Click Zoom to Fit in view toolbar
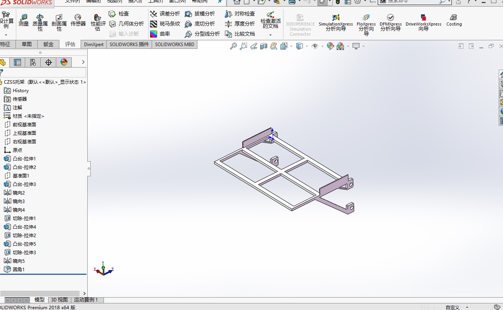Image resolution: width=503 pixels, height=310 pixels. (x=233, y=46)
